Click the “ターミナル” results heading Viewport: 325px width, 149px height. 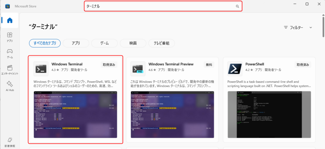coord(43,27)
